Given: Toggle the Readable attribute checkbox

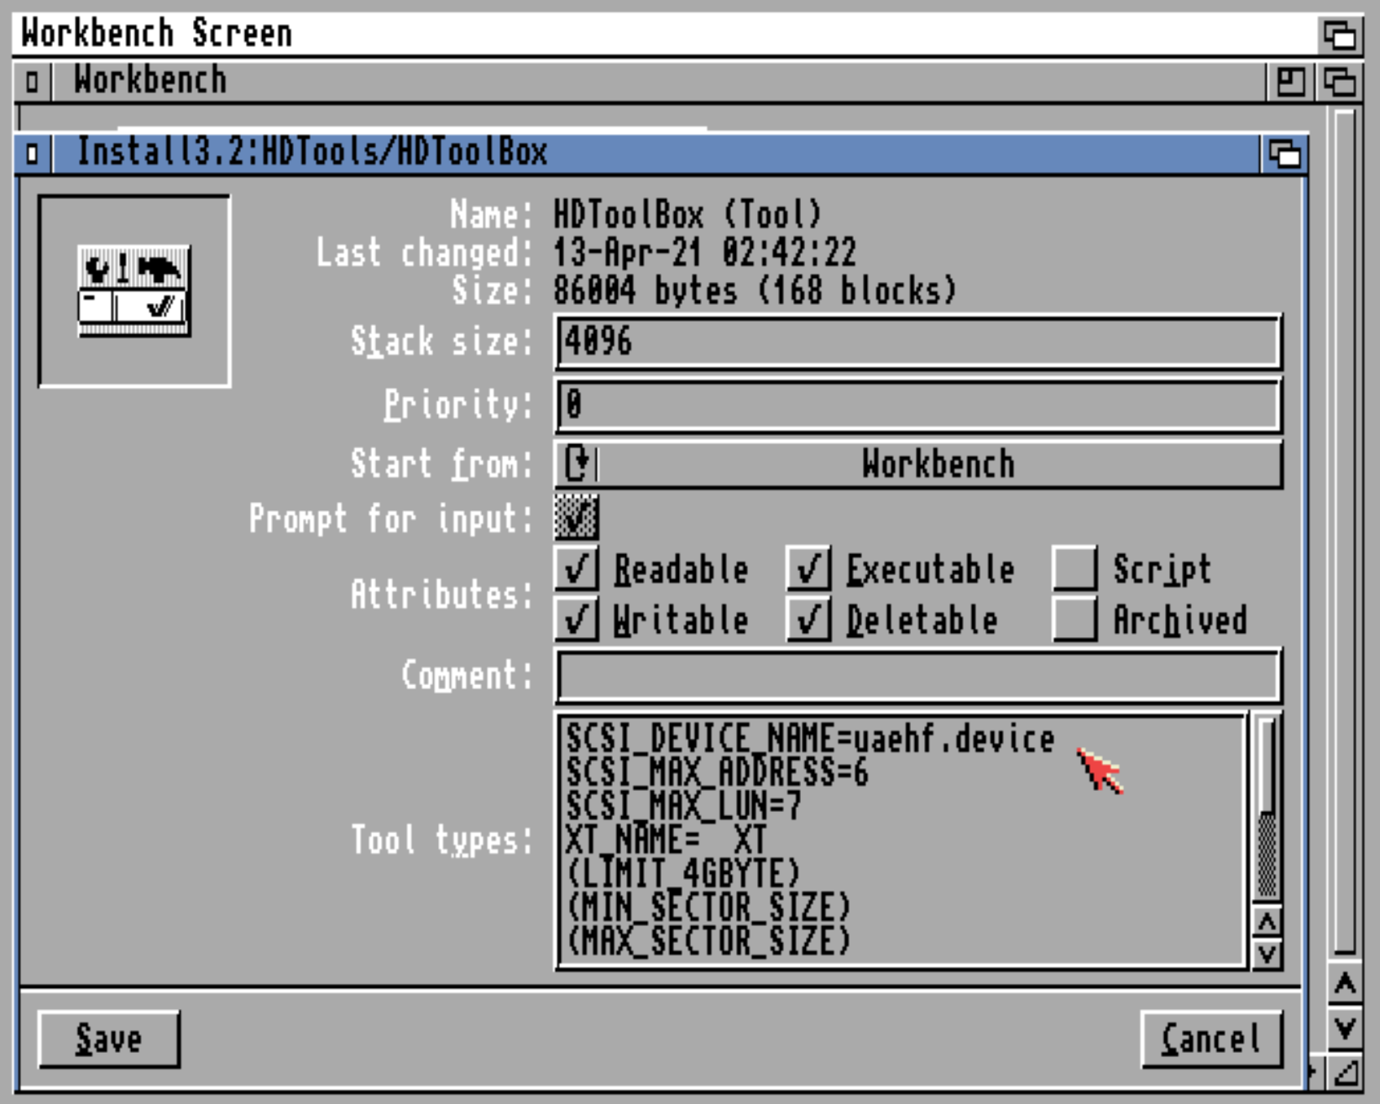Looking at the screenshot, I should [x=576, y=568].
